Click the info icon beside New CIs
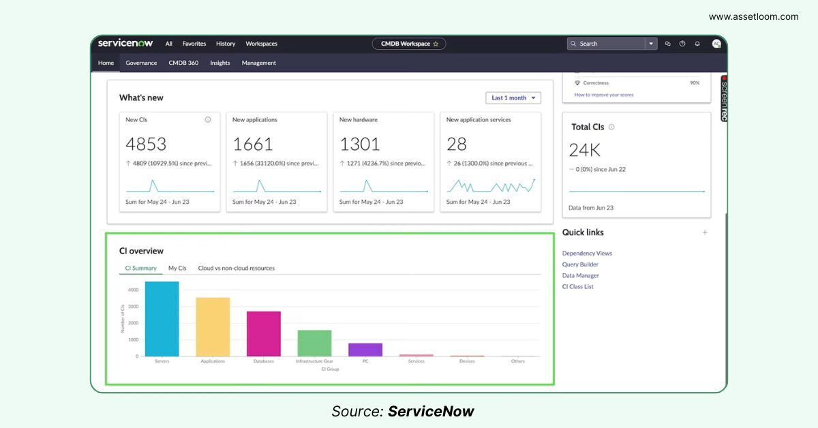818x428 pixels. (208, 119)
